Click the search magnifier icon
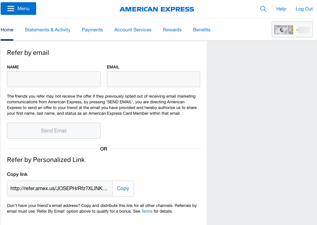Image resolution: width=317 pixels, height=225 pixels. tap(263, 9)
